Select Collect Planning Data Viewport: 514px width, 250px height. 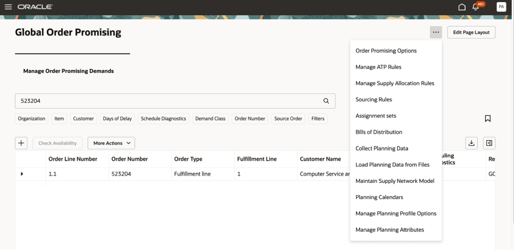(x=396, y=149)
